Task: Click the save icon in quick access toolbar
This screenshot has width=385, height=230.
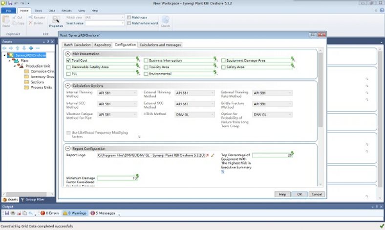Action: coord(10,3)
